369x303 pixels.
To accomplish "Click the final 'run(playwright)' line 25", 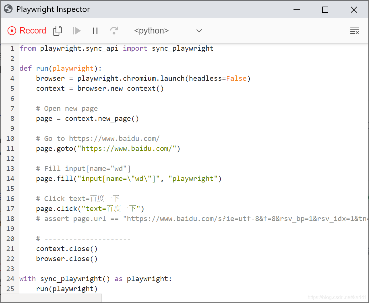I will coord(67,289).
